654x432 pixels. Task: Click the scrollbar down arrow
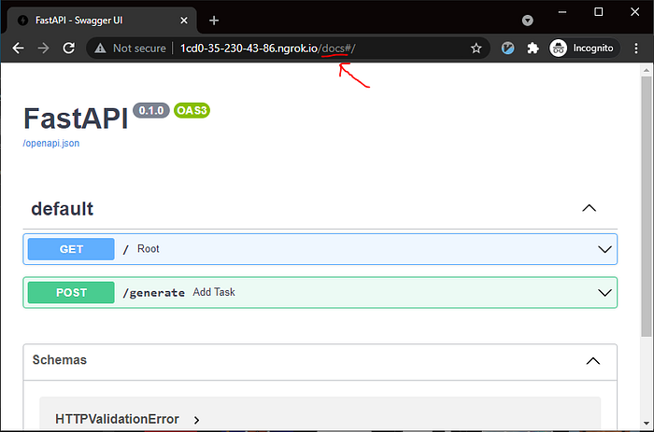[x=647, y=424]
